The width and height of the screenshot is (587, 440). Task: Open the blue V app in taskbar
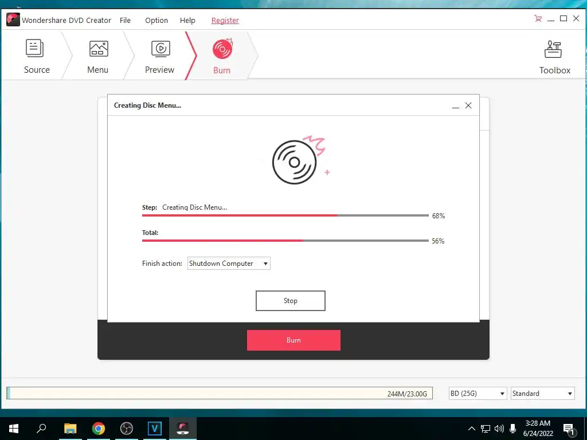coord(155,429)
